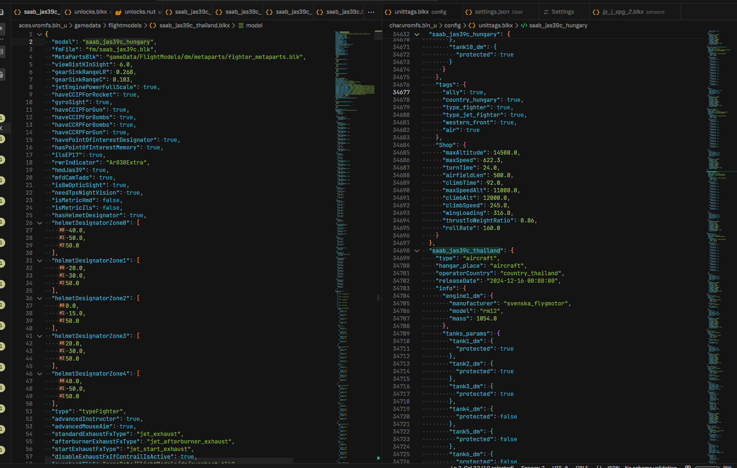Open the unlocks.nut editor tab
Screen dimensions: 737x468
(x=140, y=12)
